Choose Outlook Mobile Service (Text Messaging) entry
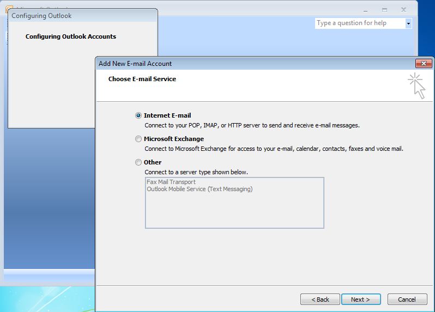 [x=200, y=189]
